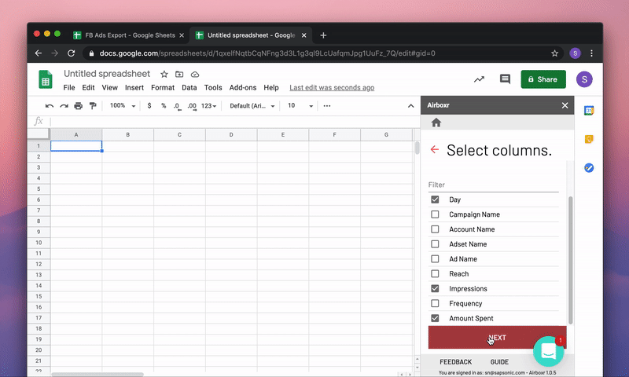Click the Filter input field
This screenshot has height=377, width=629.
[x=494, y=185]
